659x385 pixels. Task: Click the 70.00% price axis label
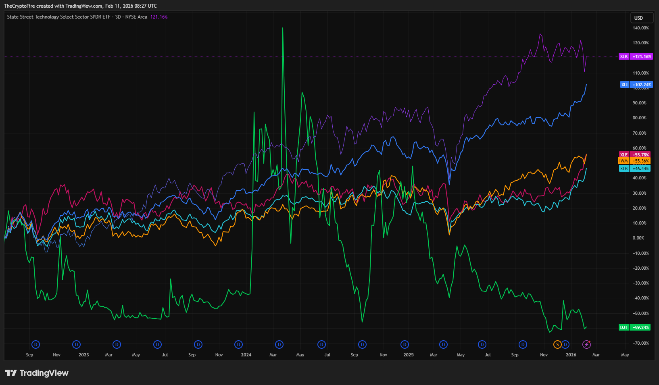click(x=640, y=133)
